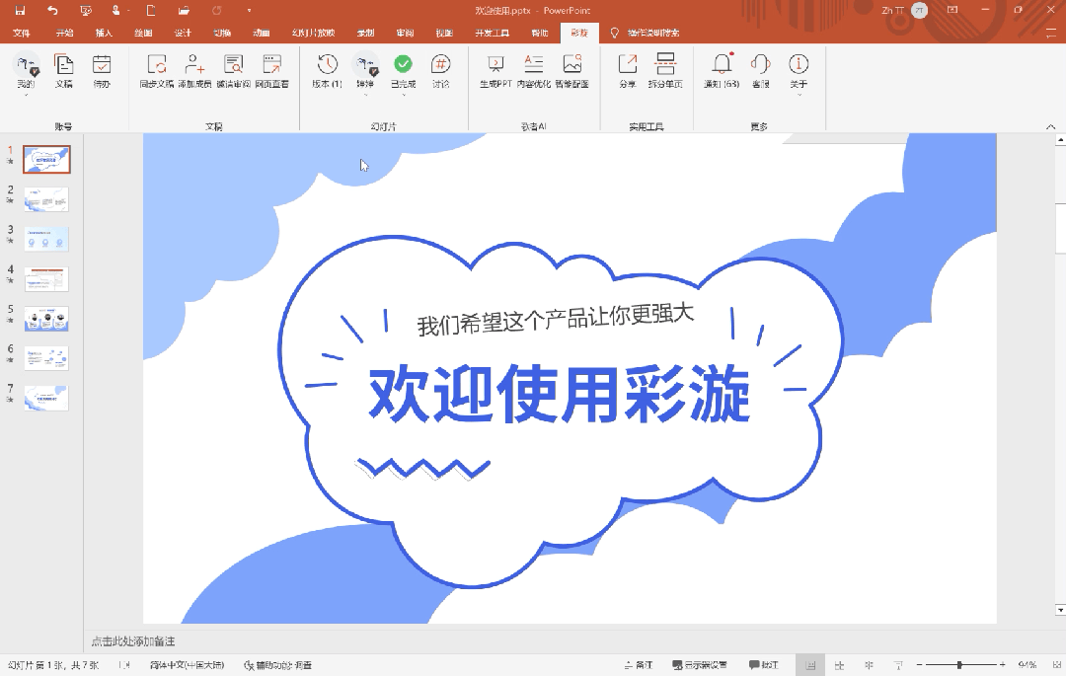Switch to the 视图 View tab

click(x=444, y=33)
